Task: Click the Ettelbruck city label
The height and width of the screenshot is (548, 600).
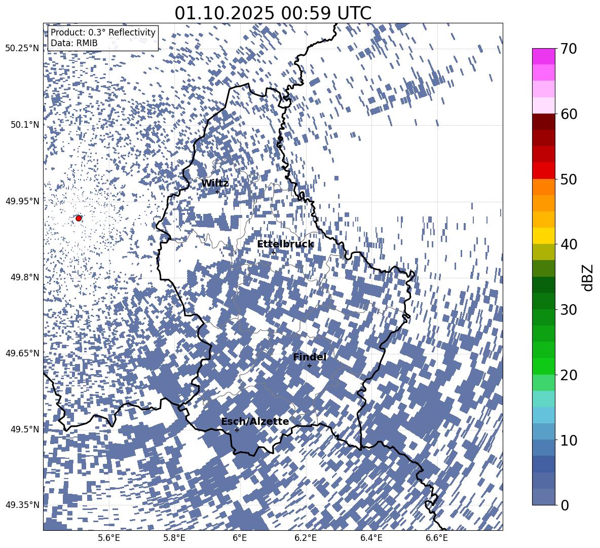Action: click(285, 244)
